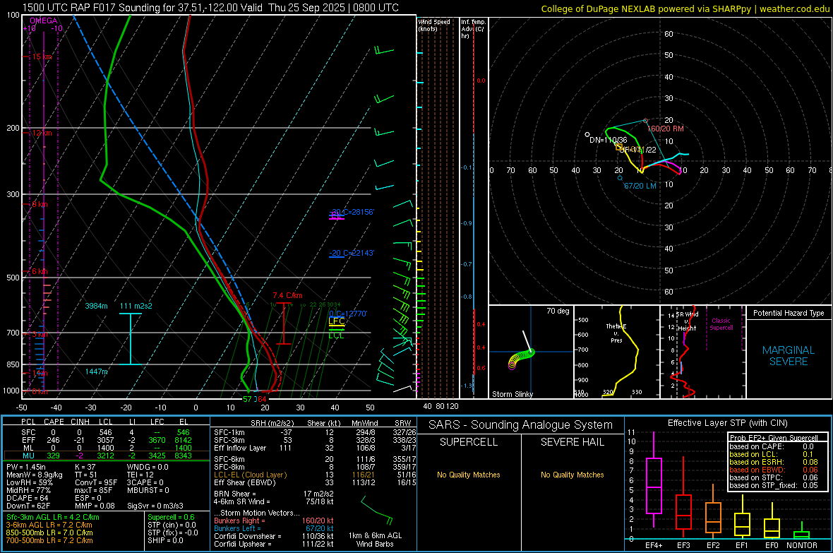The width and height of the screenshot is (833, 553).
Task: Click the 3984m effective layer top label
Action: pos(96,306)
